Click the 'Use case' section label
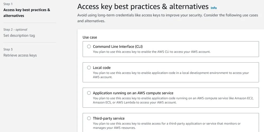This screenshot has height=132, width=264. 90,37
